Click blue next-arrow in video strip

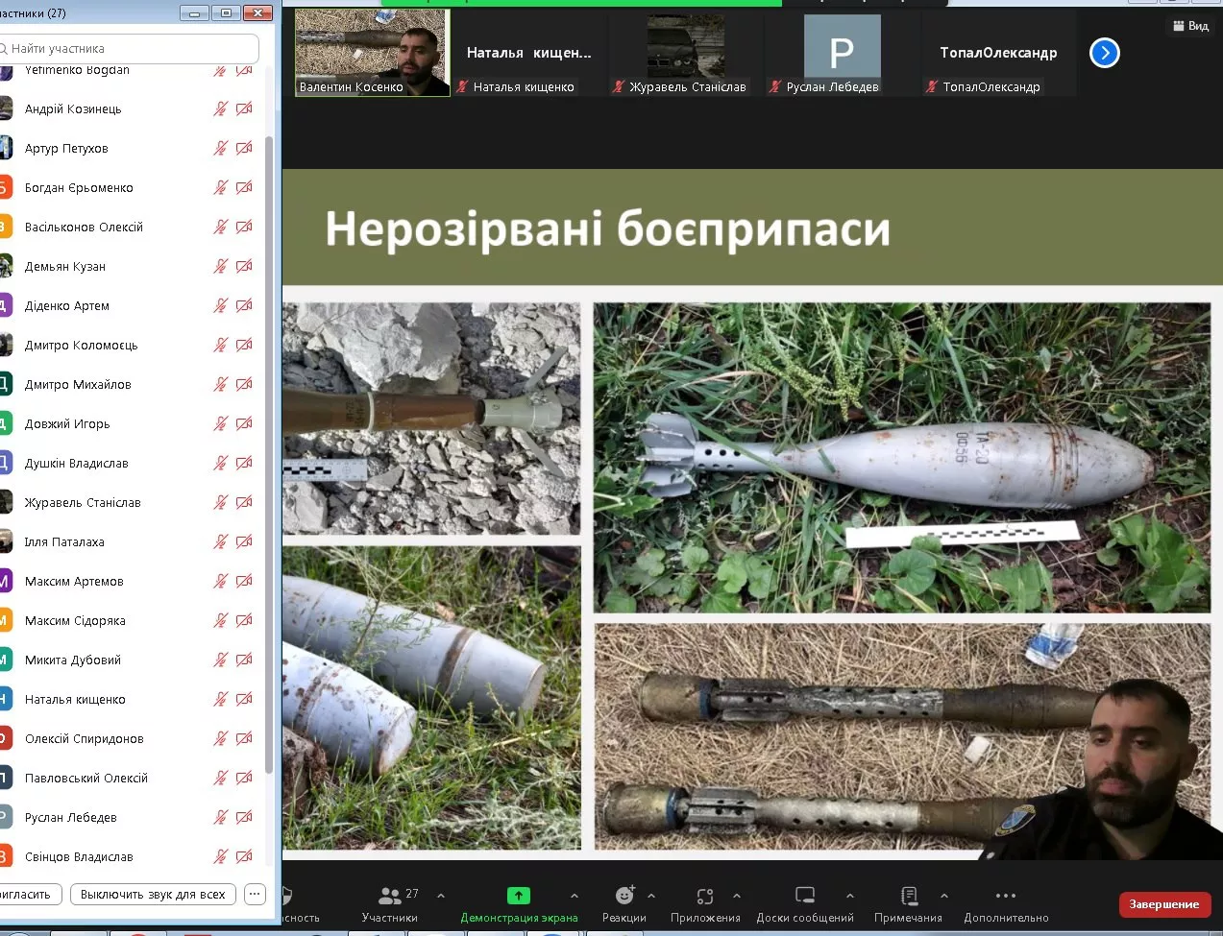pos(1105,53)
